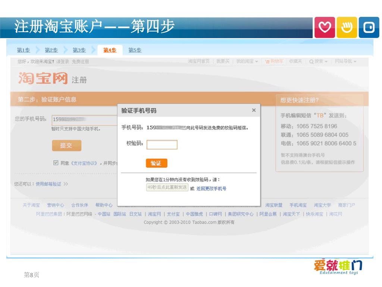This screenshot has width=382, height=287.
Task: Click the phone number input field
Action: pos(84,120)
